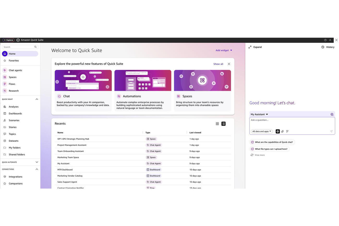Click the Show all link

tap(218, 64)
